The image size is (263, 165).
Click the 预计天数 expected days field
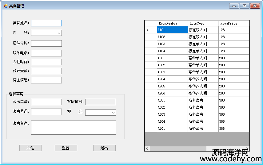[46, 71]
